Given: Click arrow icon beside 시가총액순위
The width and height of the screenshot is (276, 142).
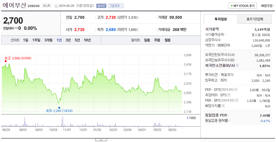Looking at the screenshot, I should (225, 35).
